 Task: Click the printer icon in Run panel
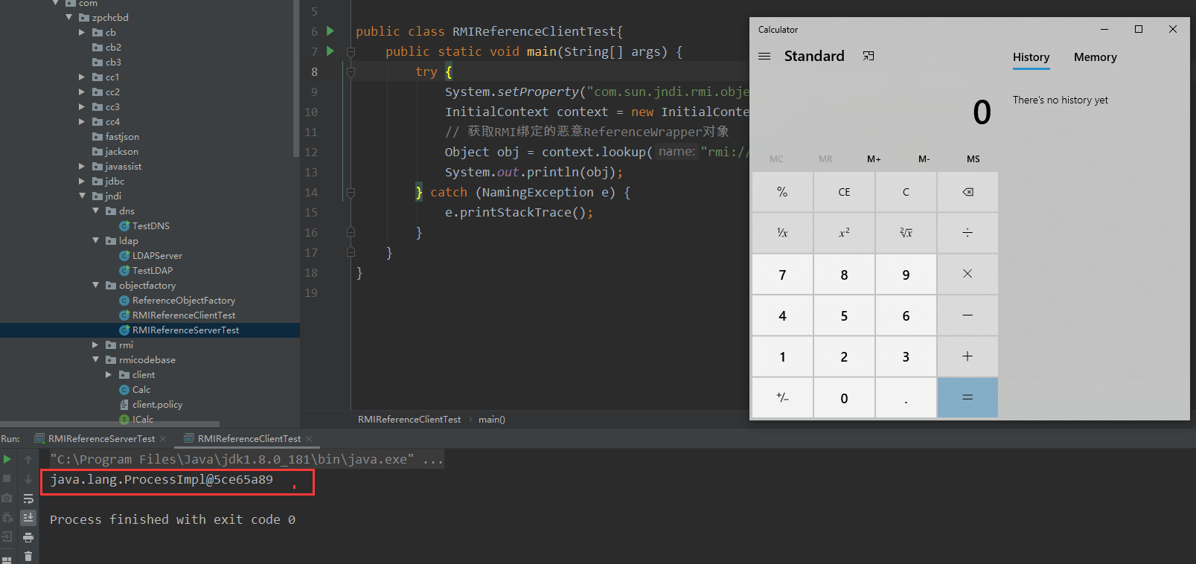tap(28, 537)
